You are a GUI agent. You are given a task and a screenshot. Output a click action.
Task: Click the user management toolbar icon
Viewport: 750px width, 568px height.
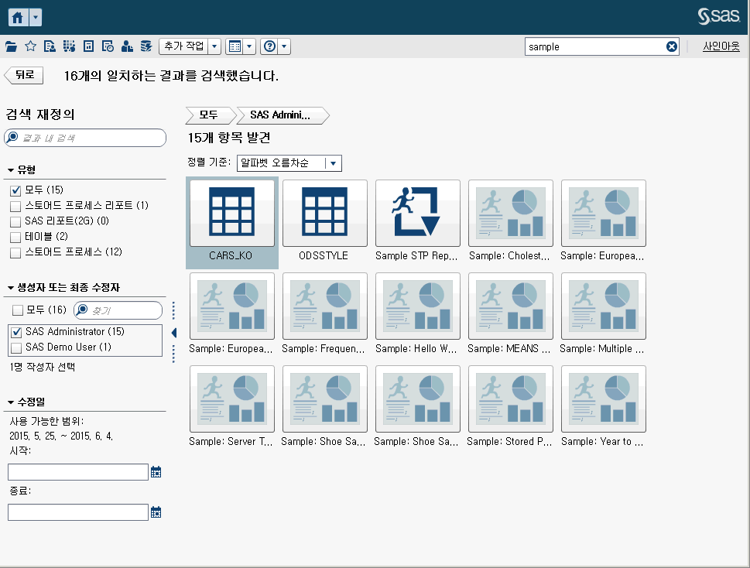(126, 46)
